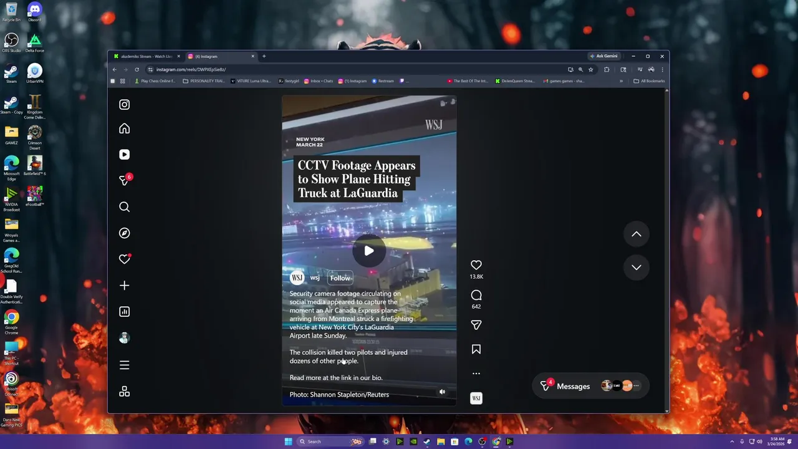Open DeJenQueen Stream bookmark

pos(515,81)
